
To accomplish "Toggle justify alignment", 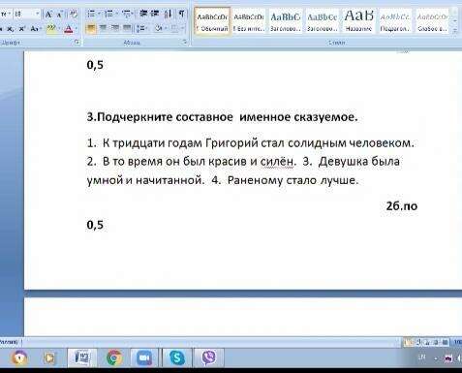I will click(127, 29).
